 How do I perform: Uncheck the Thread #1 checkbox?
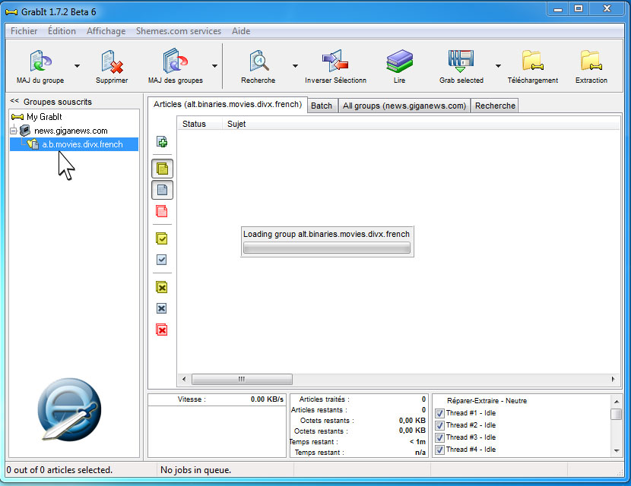pyautogui.click(x=440, y=413)
